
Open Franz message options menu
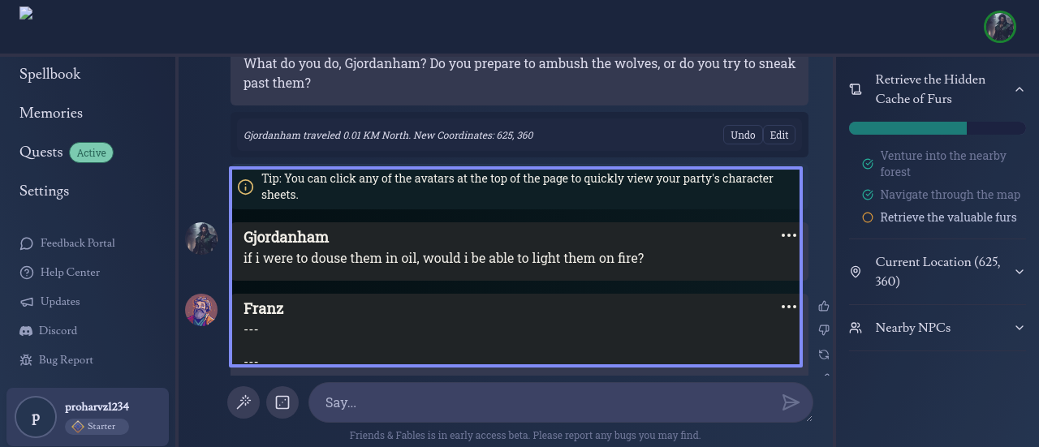(788, 307)
